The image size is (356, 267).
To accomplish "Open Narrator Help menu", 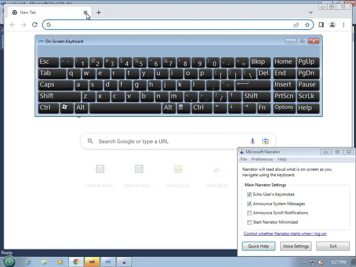I will [x=282, y=159].
